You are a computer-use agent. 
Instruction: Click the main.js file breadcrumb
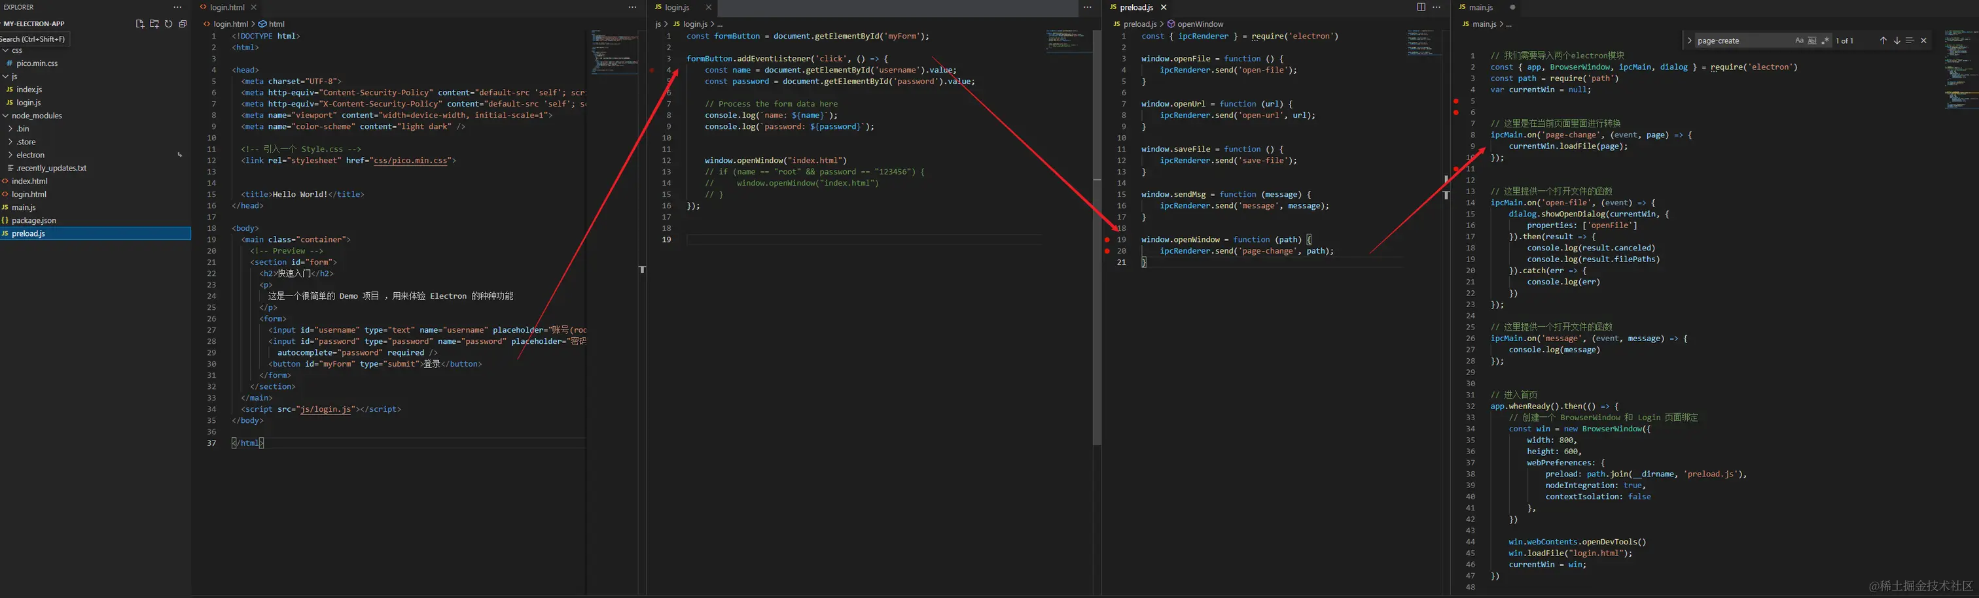coord(1480,24)
